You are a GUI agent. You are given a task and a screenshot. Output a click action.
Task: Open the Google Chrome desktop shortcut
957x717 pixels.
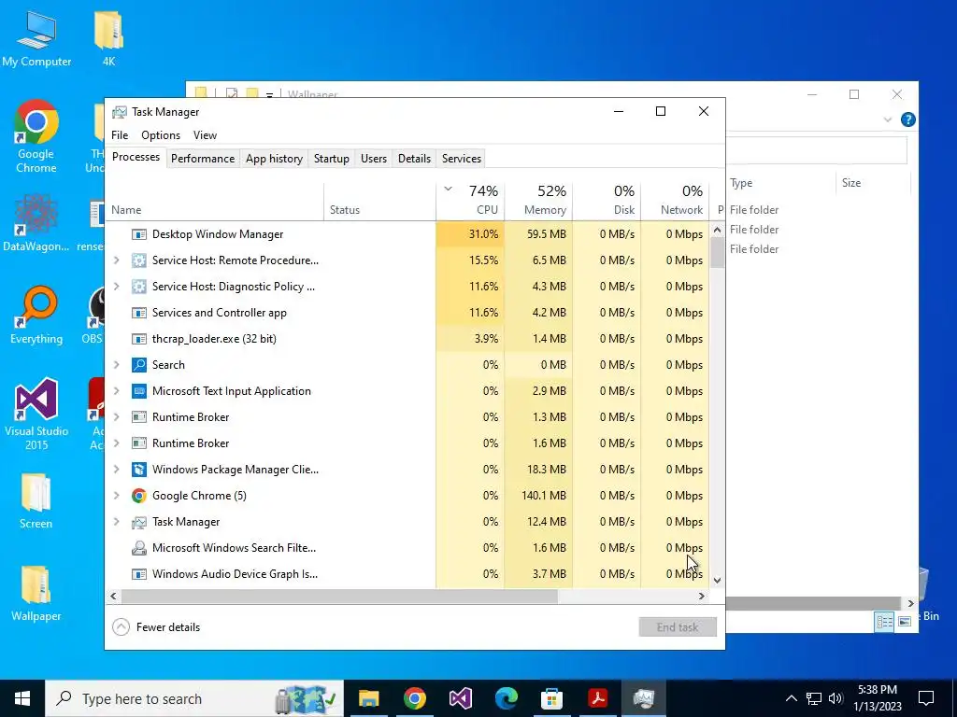(x=36, y=136)
